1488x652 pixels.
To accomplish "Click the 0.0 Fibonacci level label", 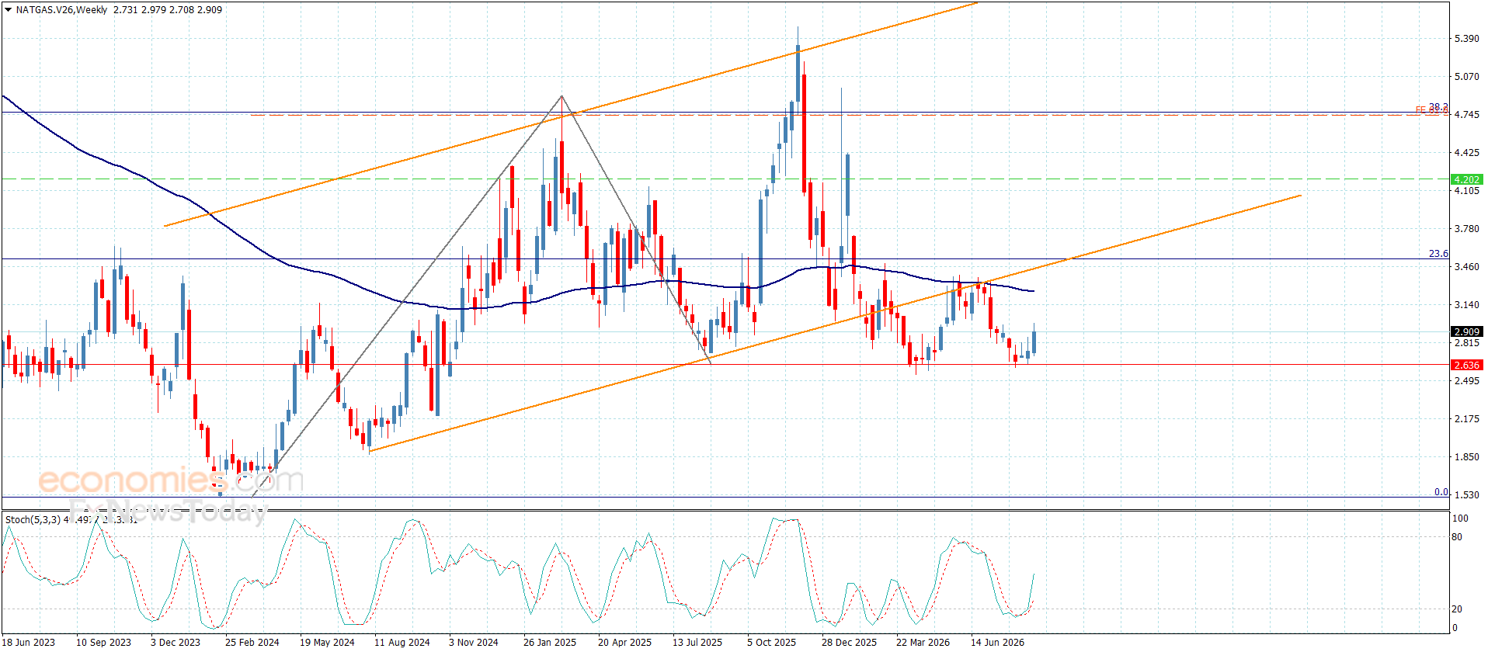I will click(1441, 492).
